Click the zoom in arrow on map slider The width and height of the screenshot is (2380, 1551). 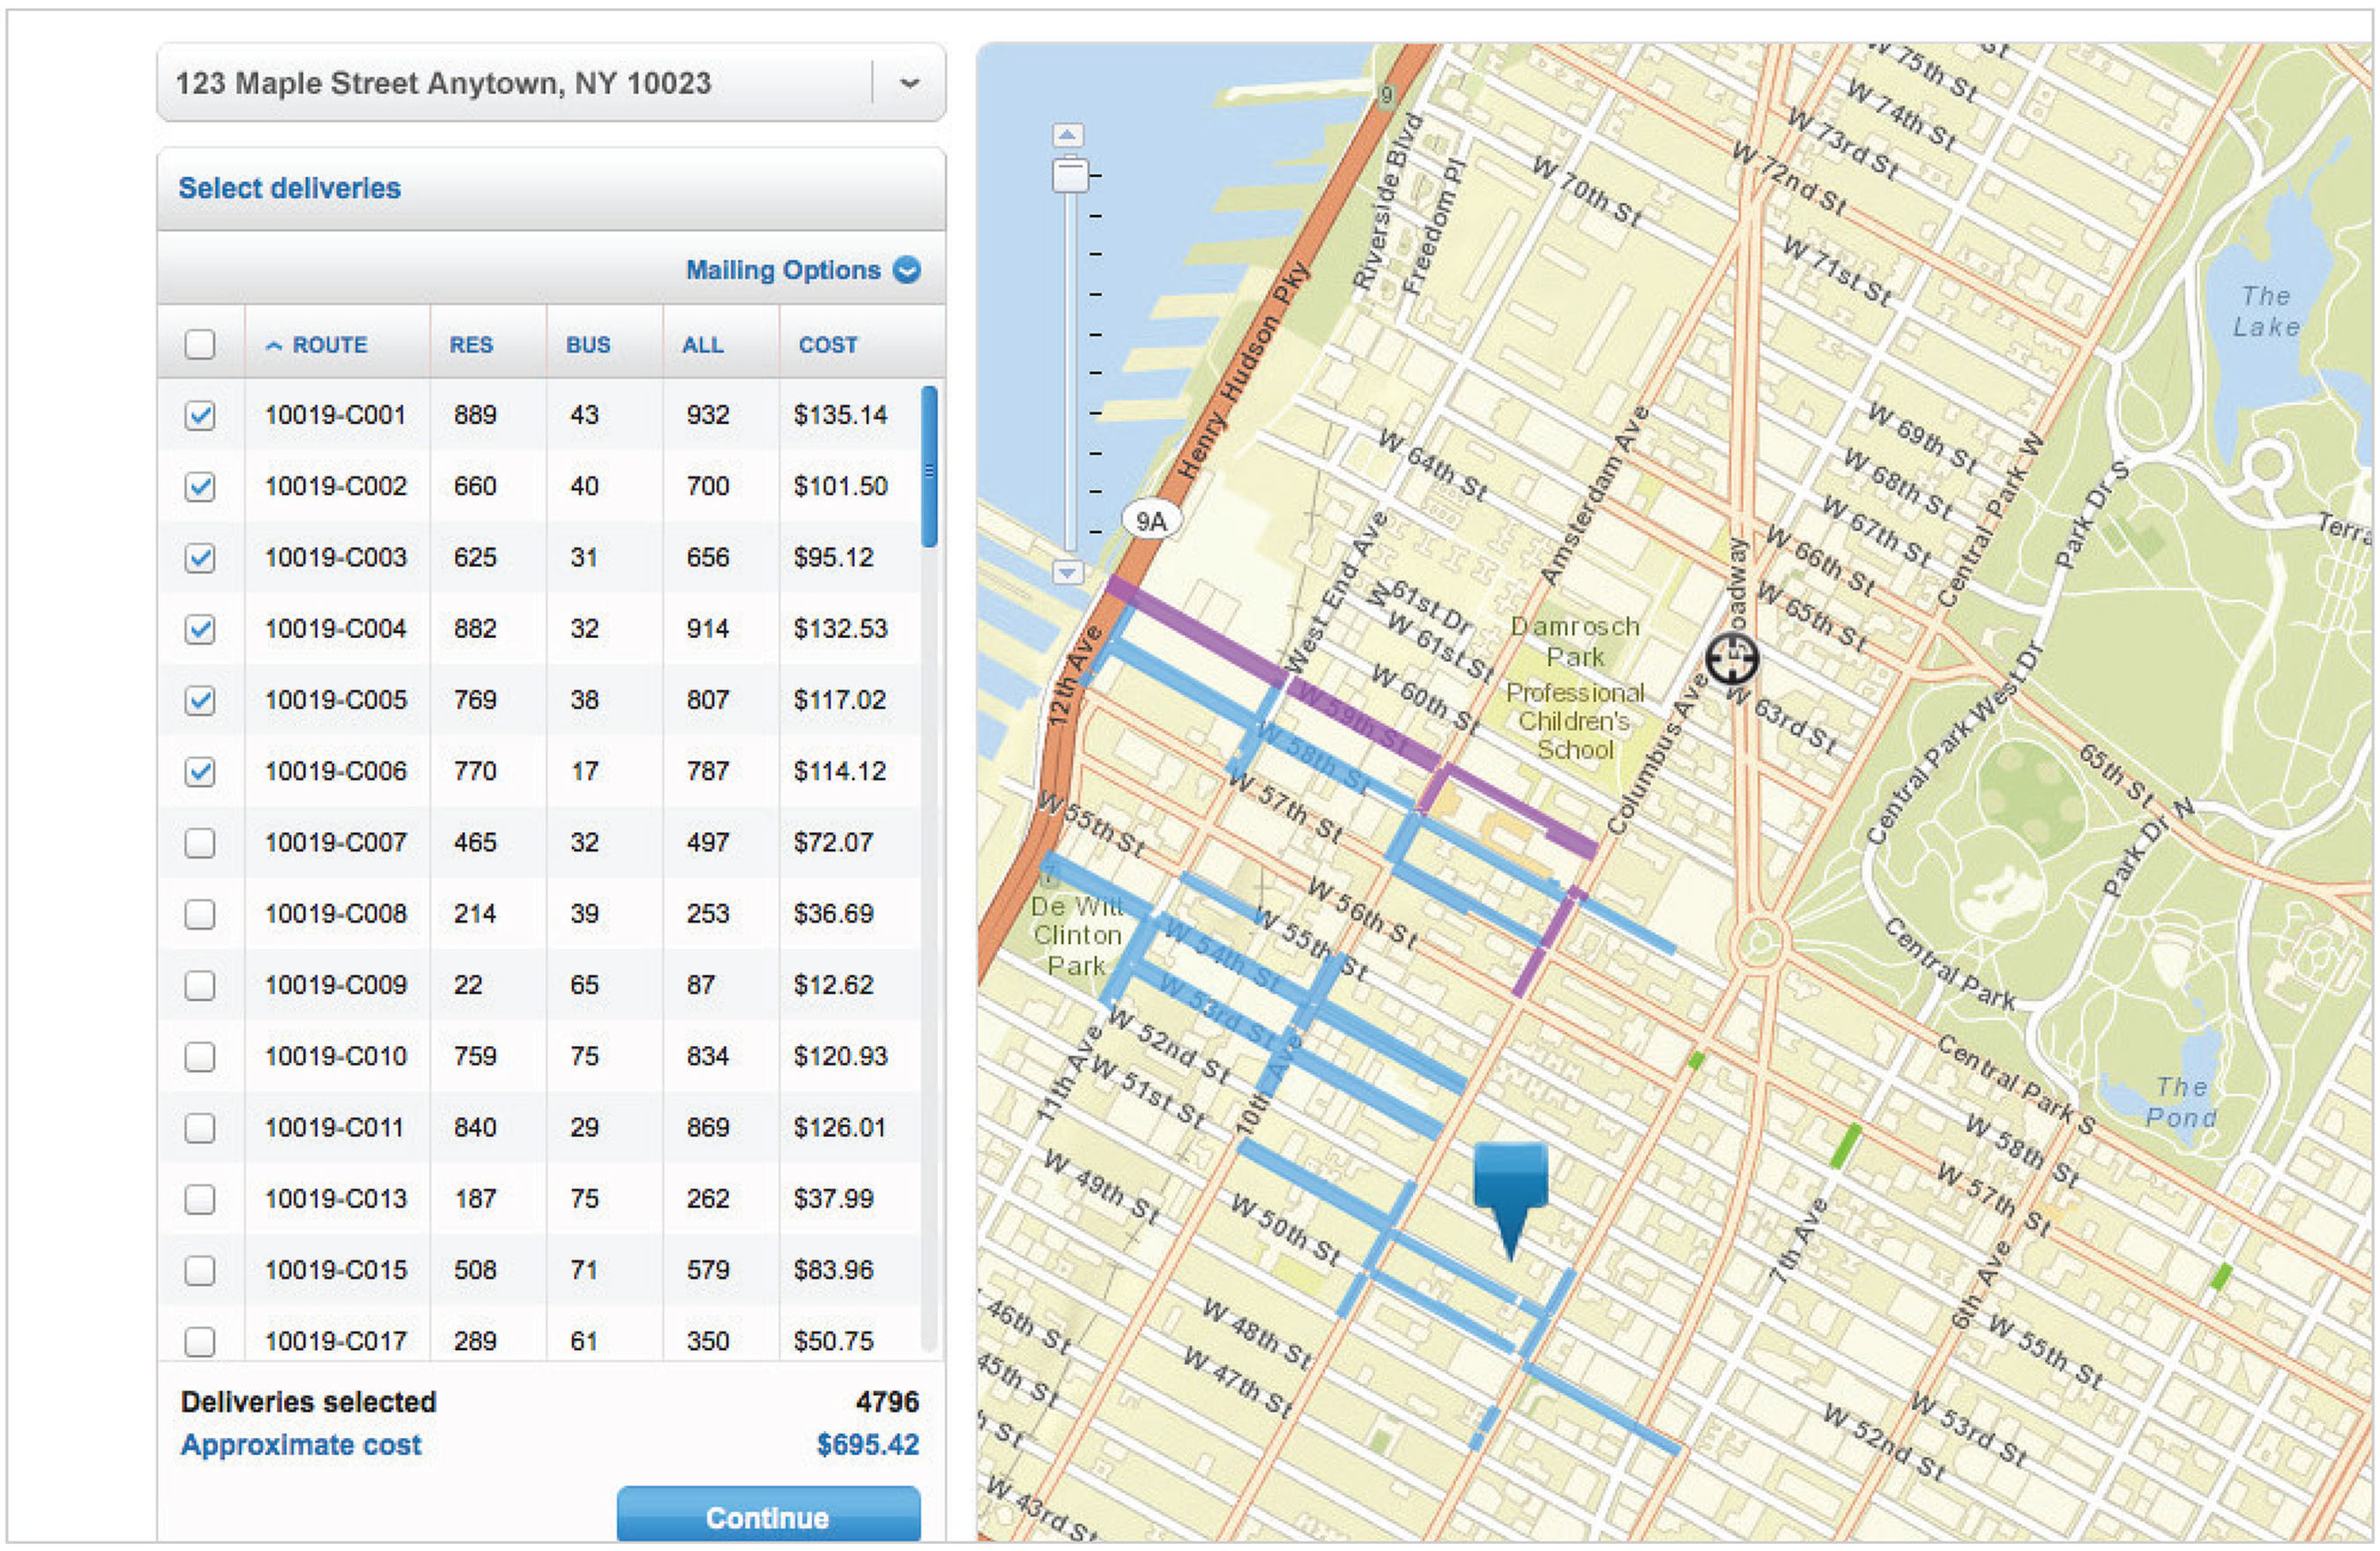1068,135
